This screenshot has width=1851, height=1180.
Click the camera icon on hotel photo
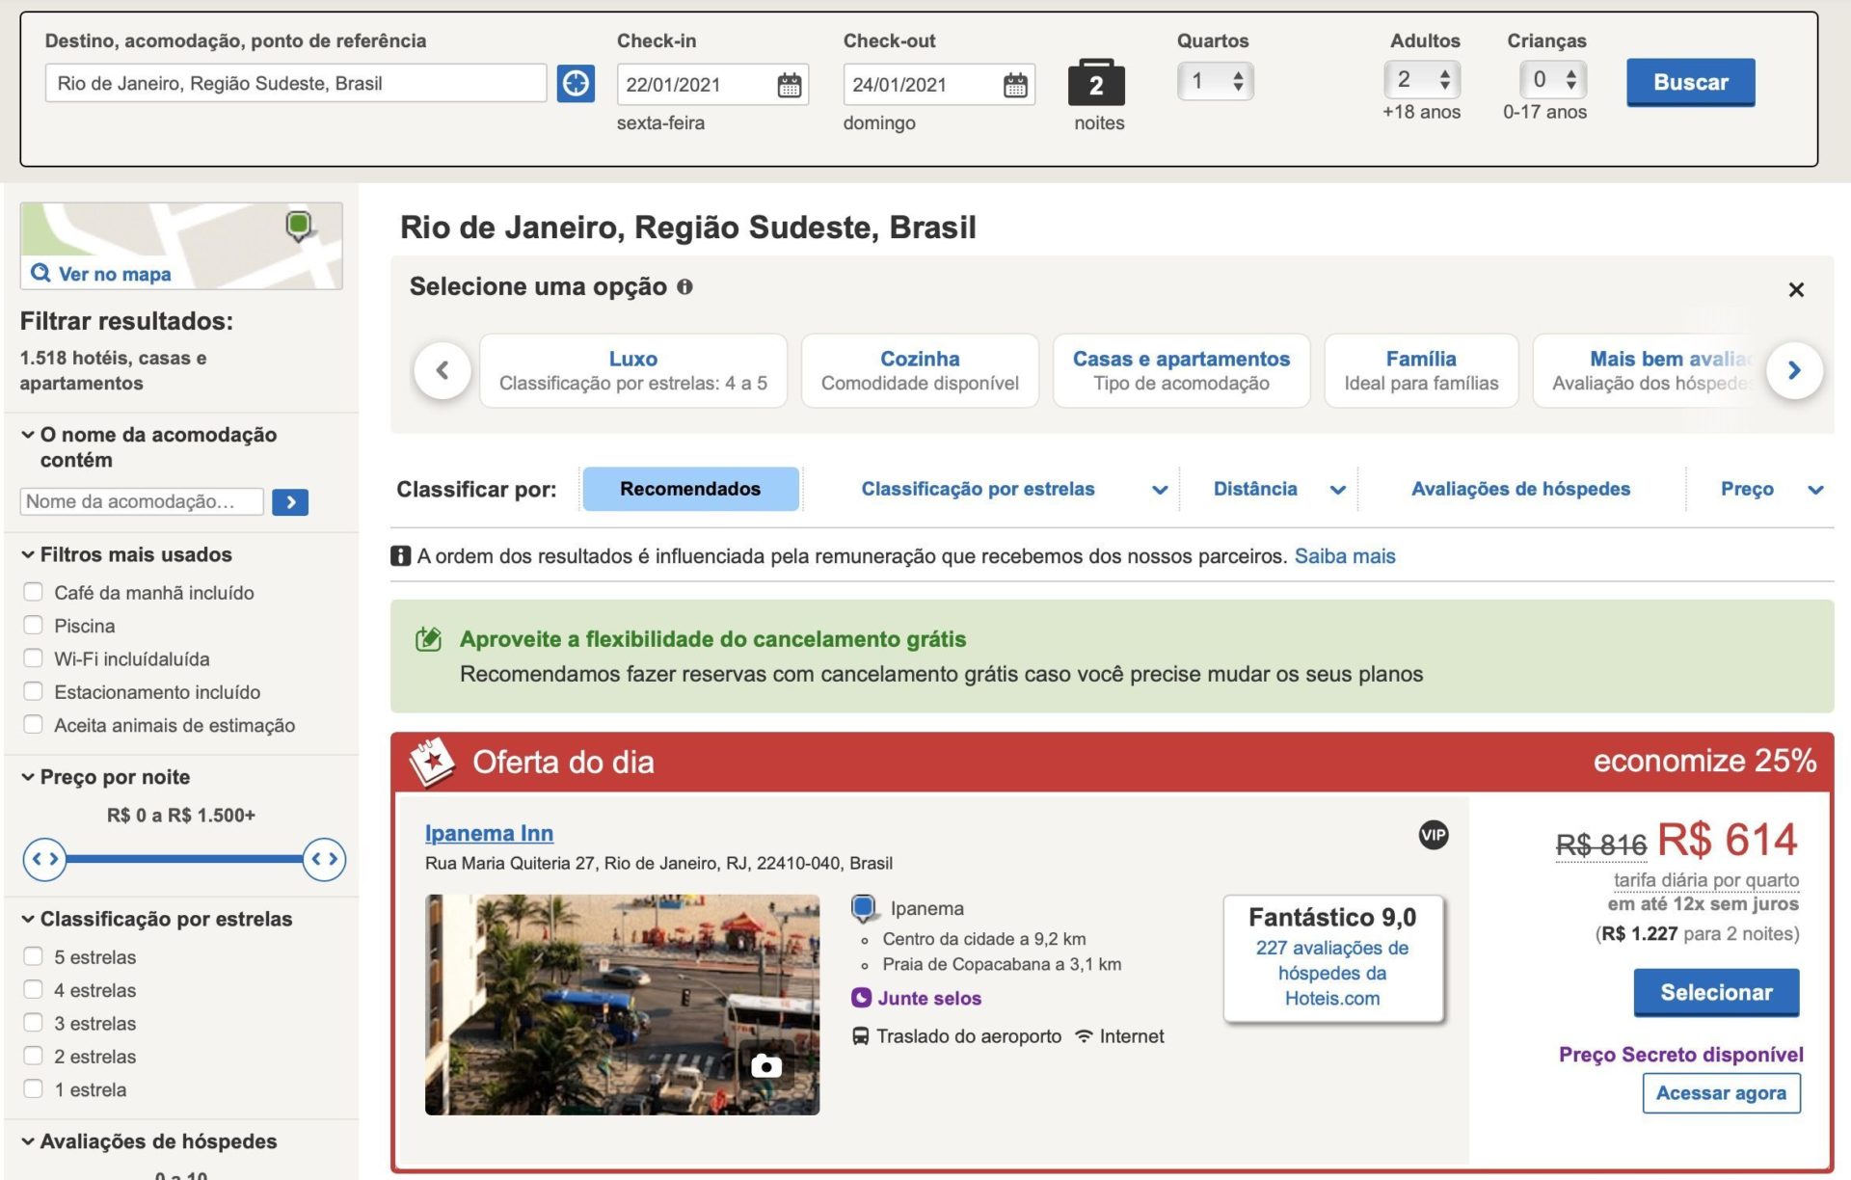[x=766, y=1065]
